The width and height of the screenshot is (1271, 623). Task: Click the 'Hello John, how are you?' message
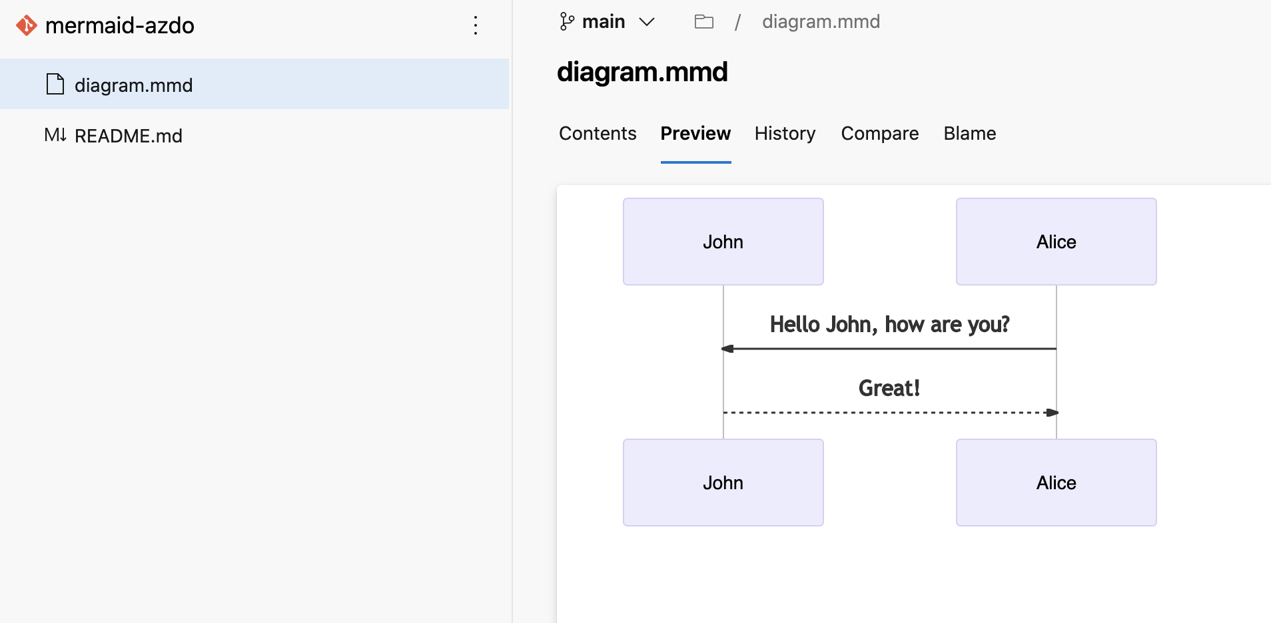[x=889, y=324]
